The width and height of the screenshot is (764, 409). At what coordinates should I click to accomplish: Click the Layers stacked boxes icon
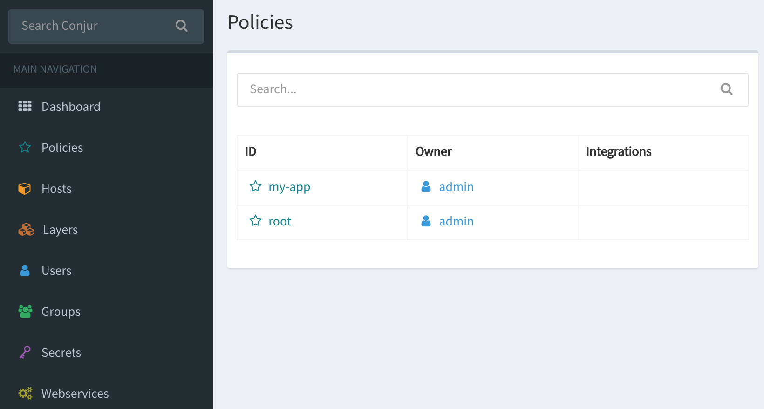[26, 230]
